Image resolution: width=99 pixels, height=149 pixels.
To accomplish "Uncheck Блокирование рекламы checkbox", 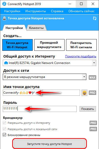I will click(5, 135).
